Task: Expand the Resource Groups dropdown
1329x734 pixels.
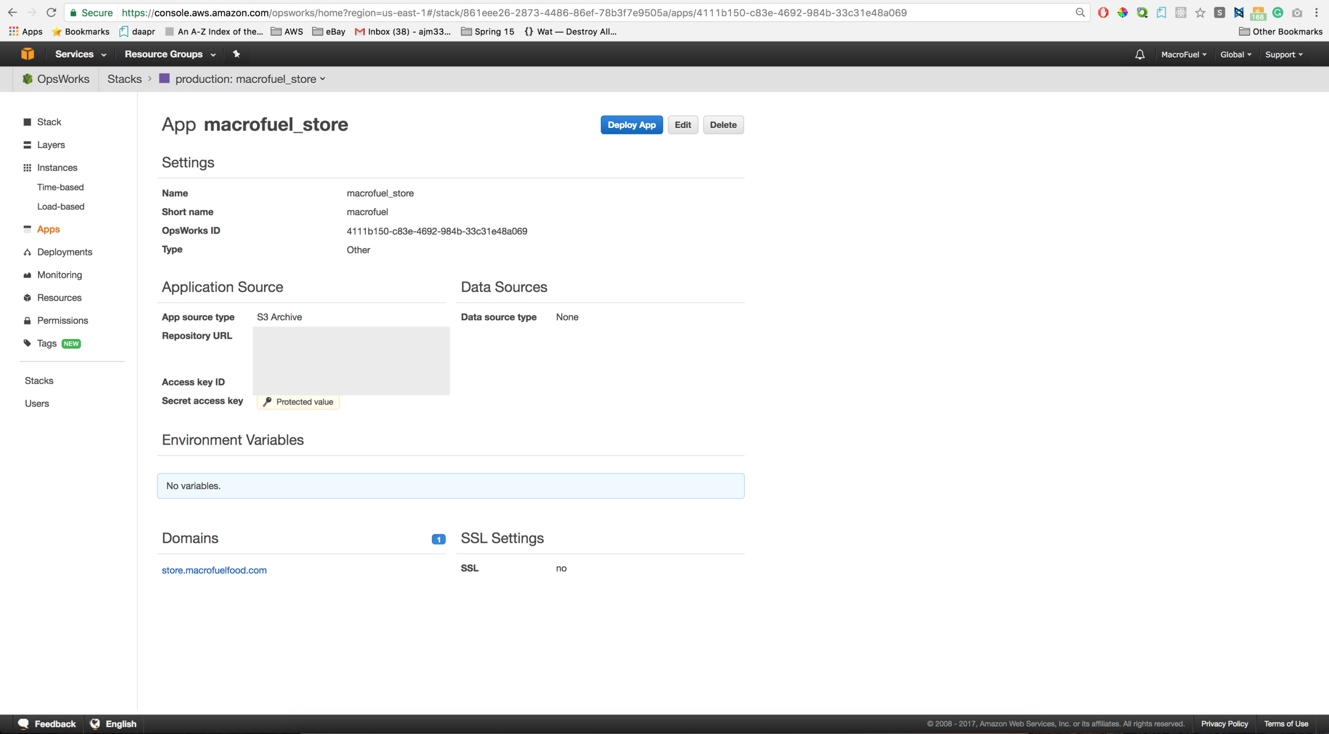Action: pos(170,54)
